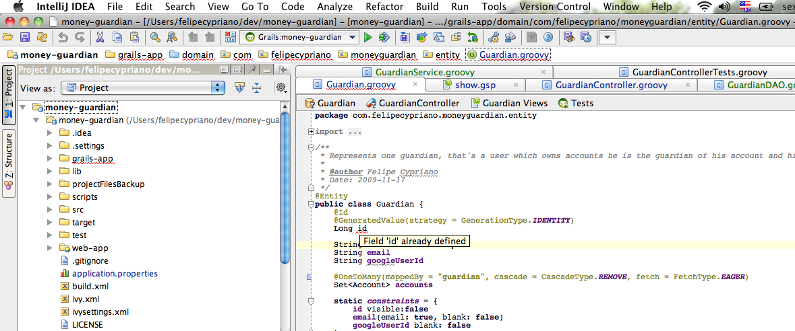Click the Guardian Views link in the Grails bar
The width and height of the screenshot is (795, 331).
(509, 103)
